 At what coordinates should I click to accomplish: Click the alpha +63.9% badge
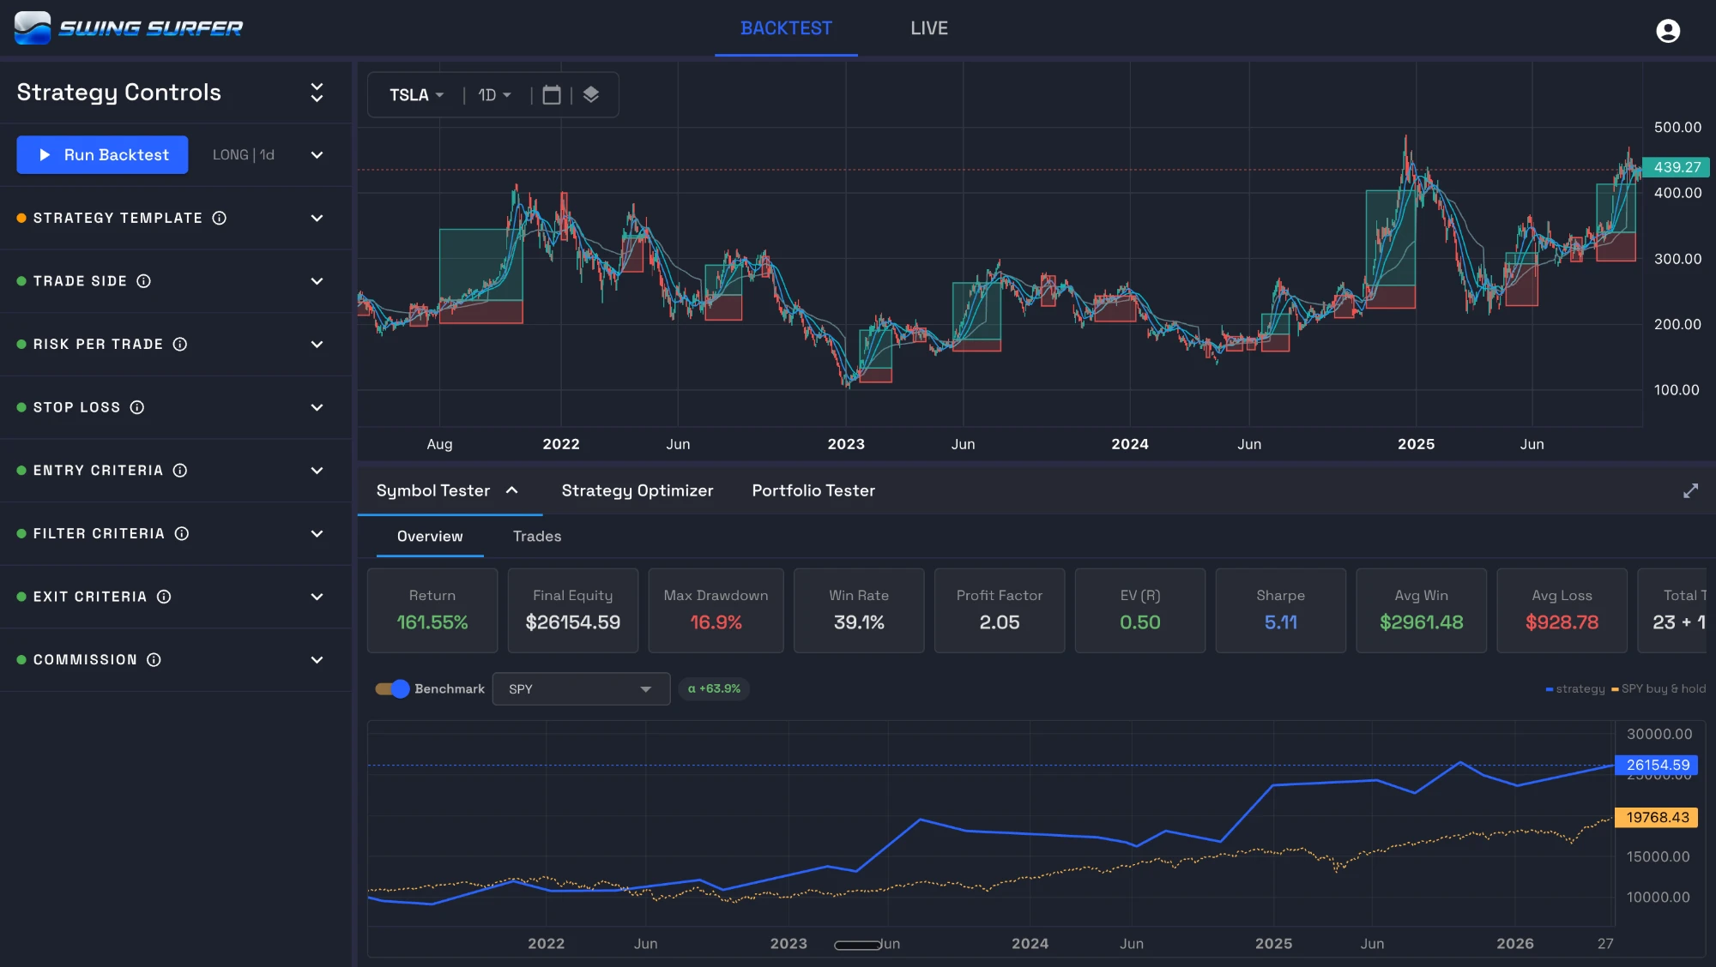(x=714, y=688)
